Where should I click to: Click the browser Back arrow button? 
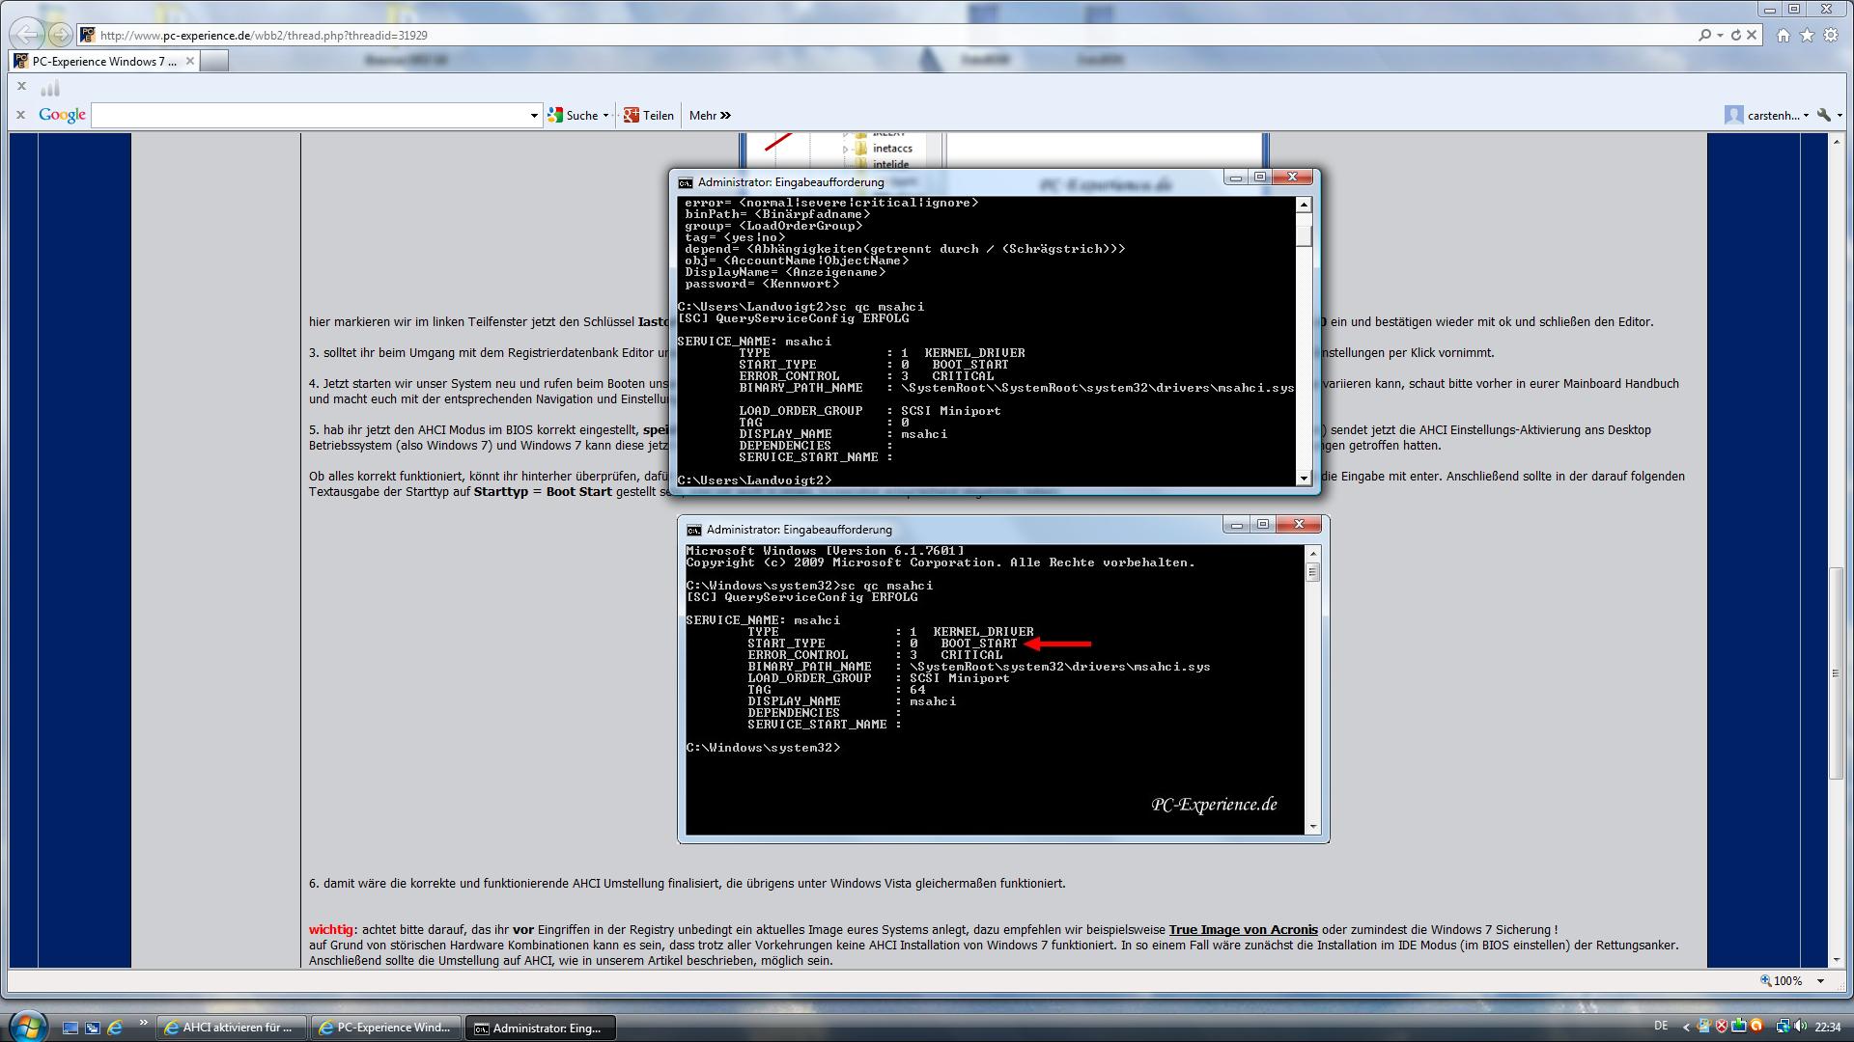(28, 35)
